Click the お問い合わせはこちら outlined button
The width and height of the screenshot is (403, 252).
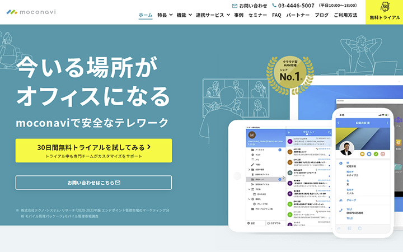pyautogui.click(x=93, y=183)
